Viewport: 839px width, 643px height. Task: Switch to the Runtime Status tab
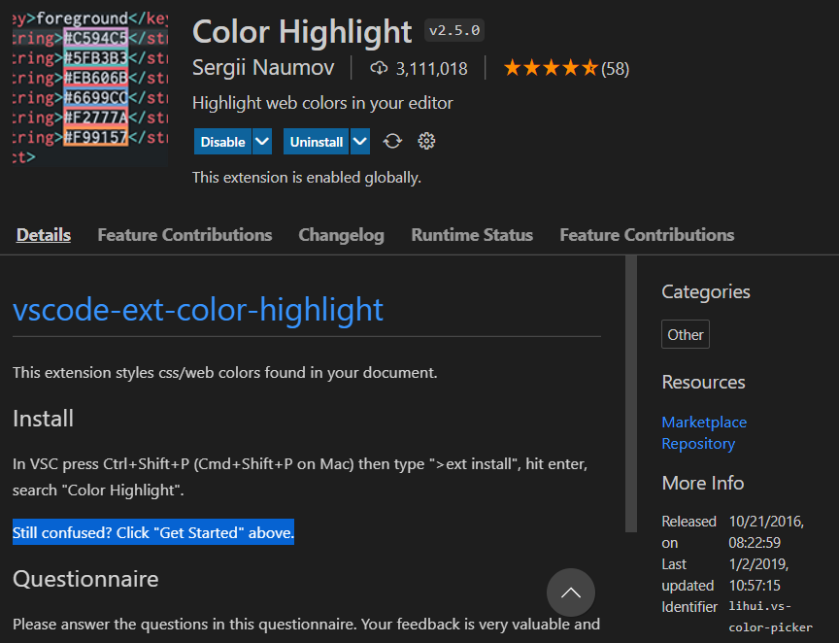pos(472,234)
